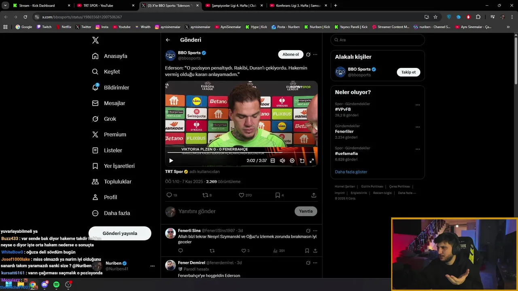
Task: Share the BBO Sports post
Action: pos(314,195)
